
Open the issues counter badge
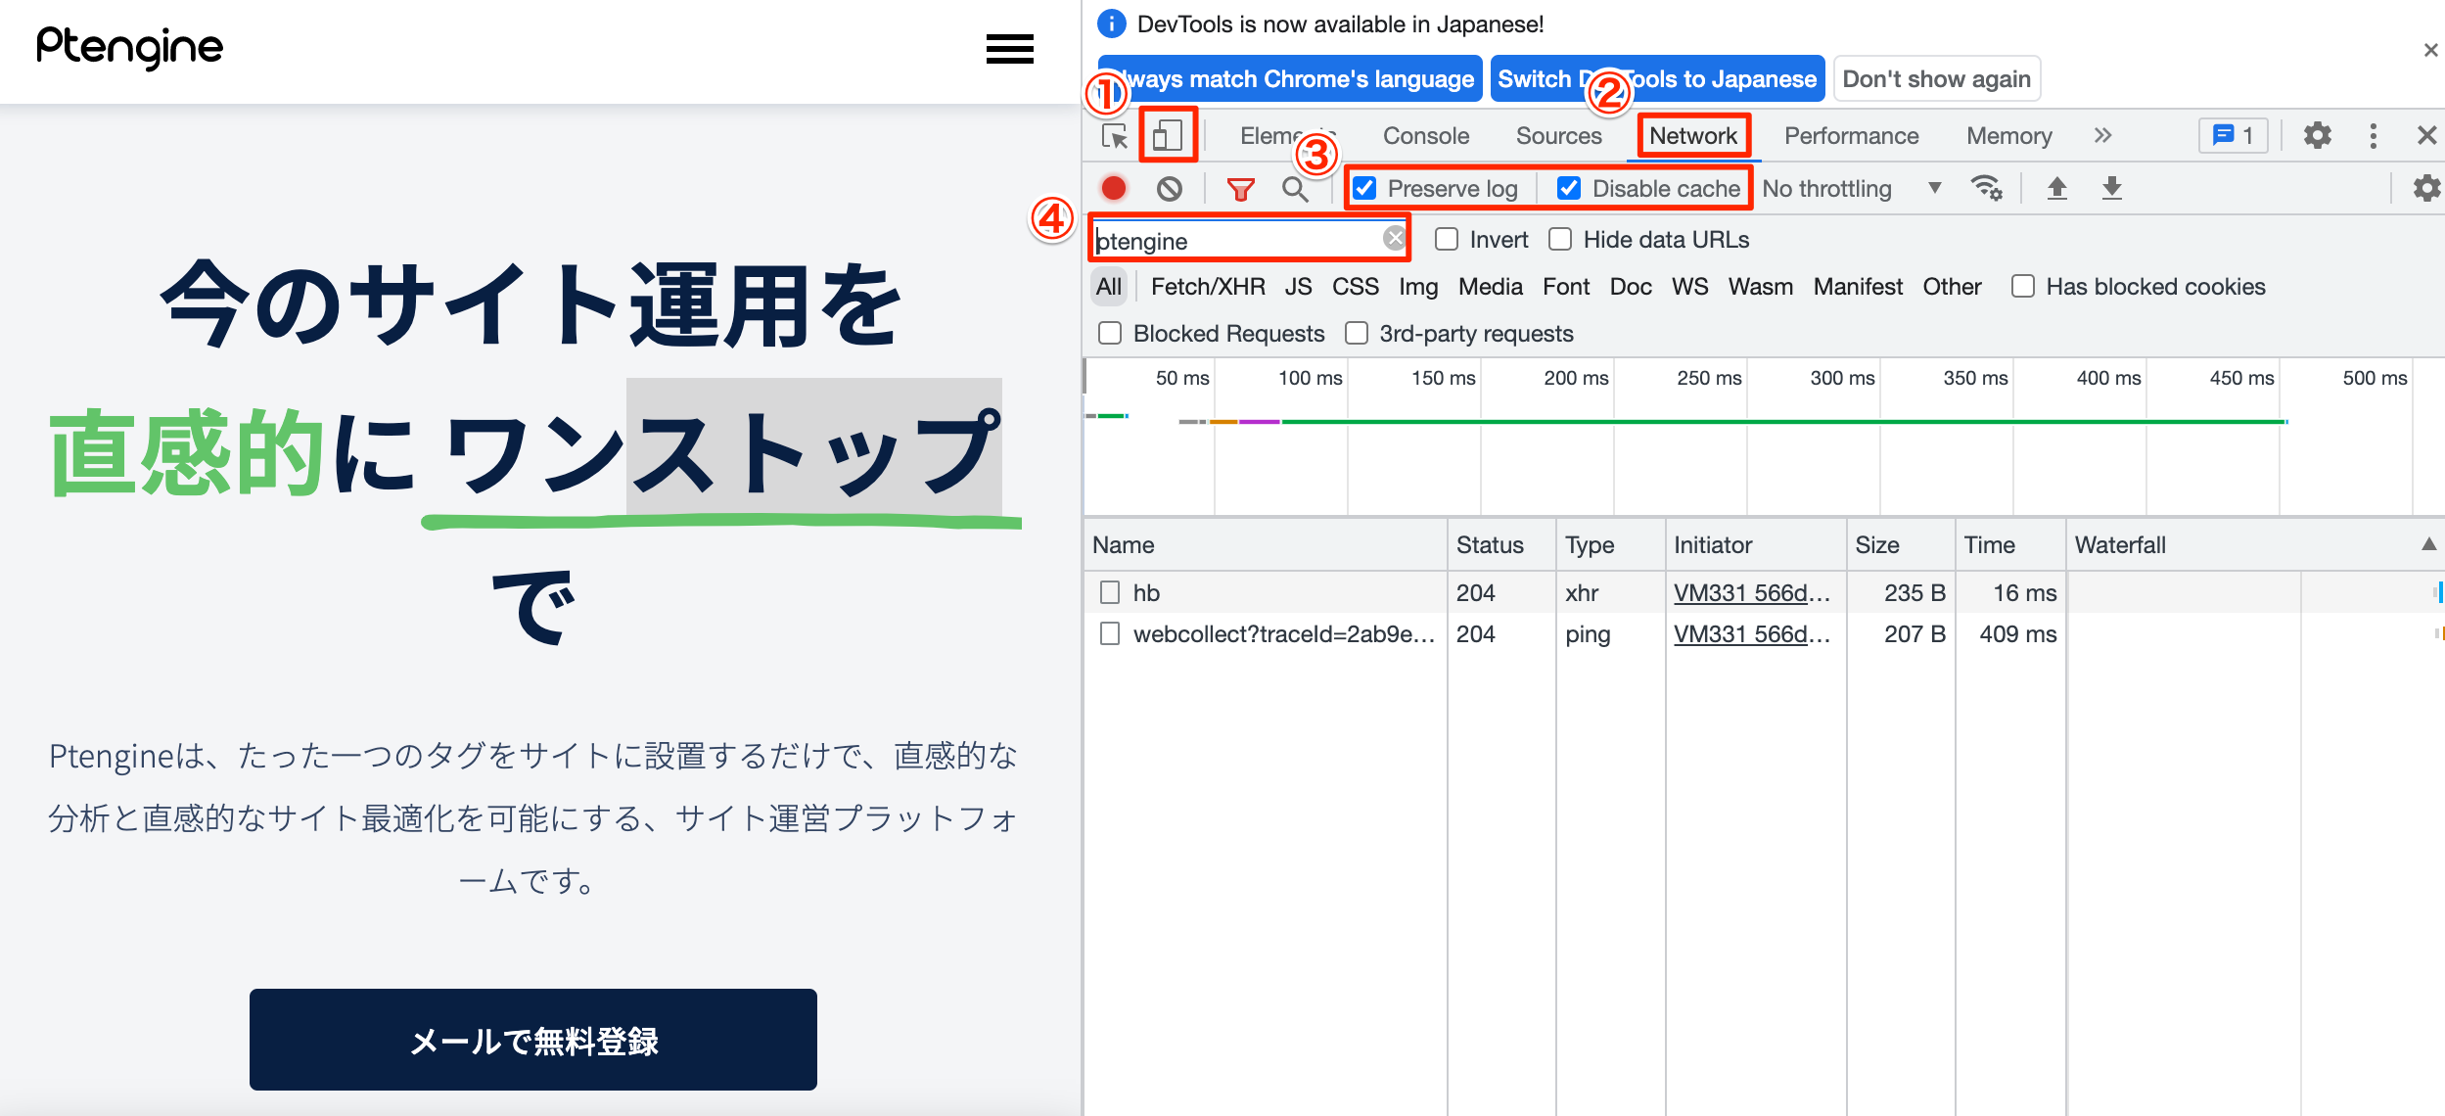click(2233, 135)
